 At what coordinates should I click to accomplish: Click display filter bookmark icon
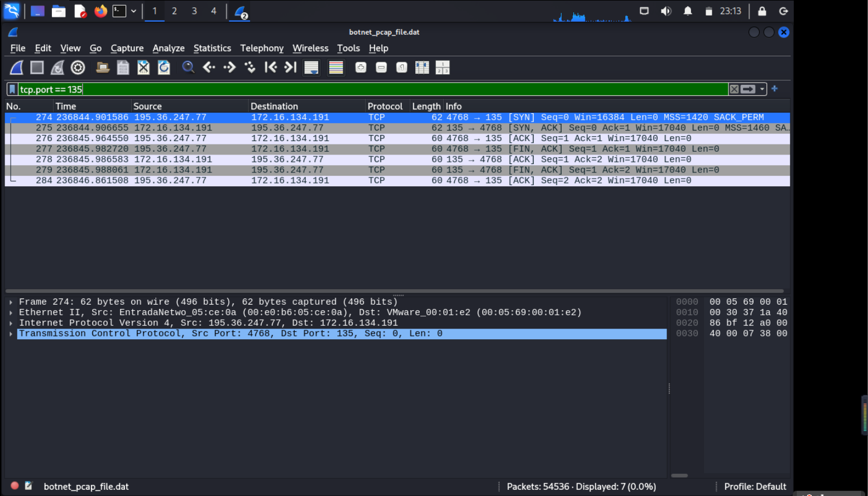point(12,89)
